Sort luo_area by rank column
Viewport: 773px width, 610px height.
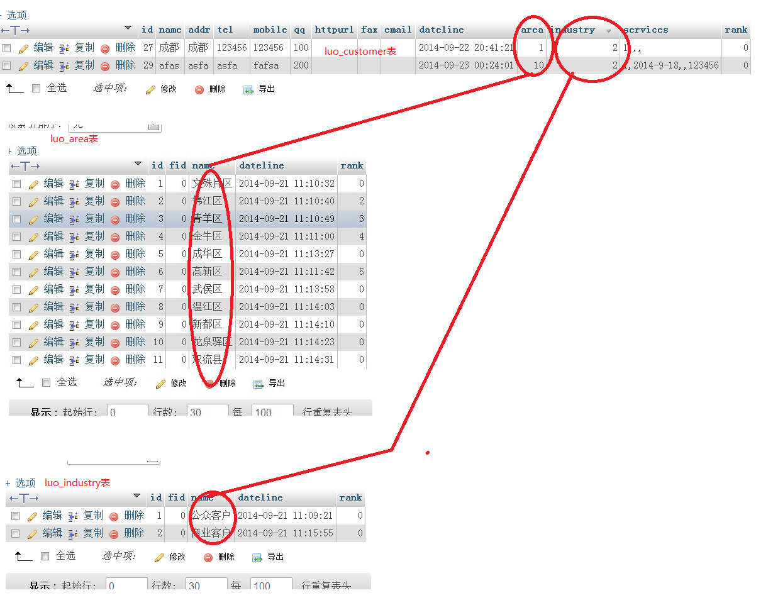point(352,165)
